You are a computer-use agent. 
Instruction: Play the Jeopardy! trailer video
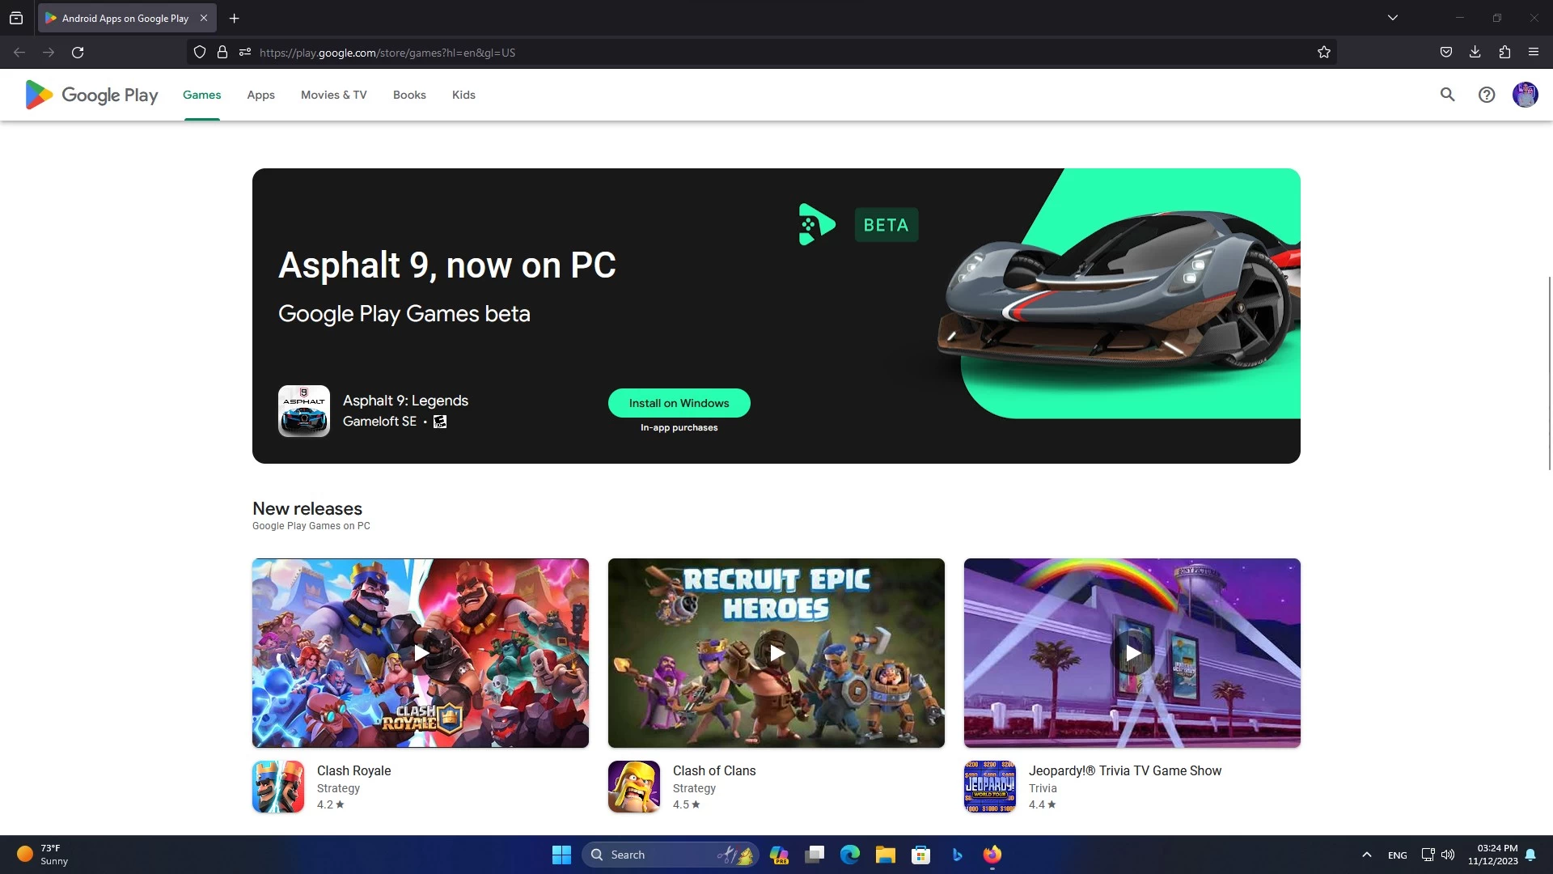(x=1132, y=653)
